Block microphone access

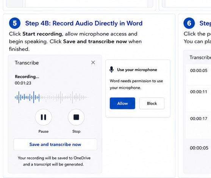[x=152, y=104]
